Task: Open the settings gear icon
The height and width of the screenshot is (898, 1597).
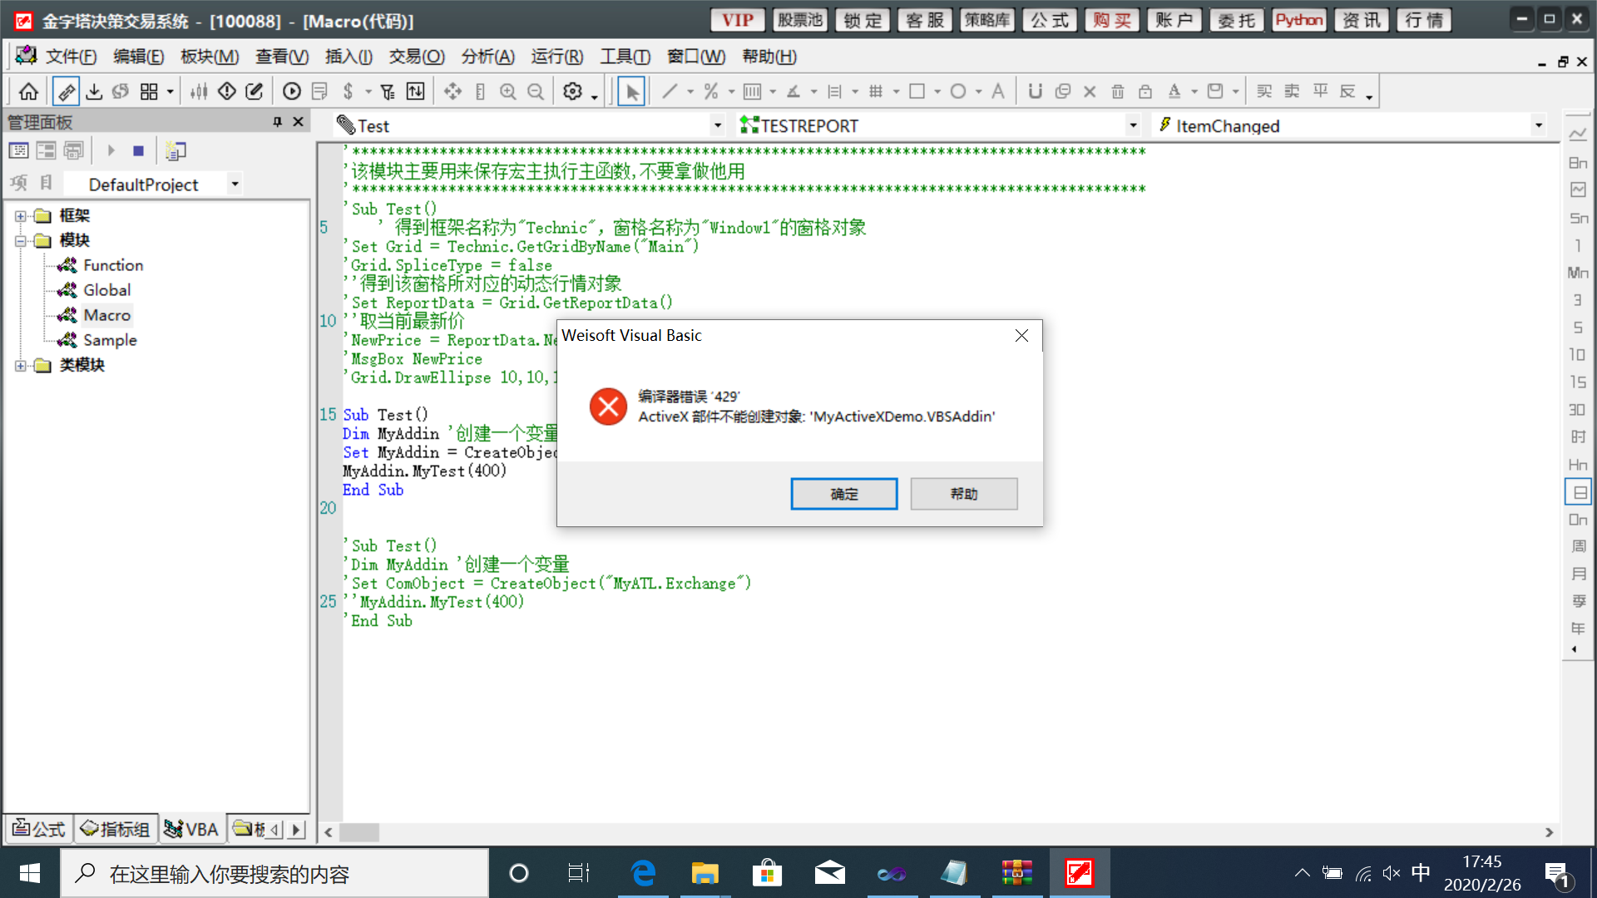Action: 572,91
